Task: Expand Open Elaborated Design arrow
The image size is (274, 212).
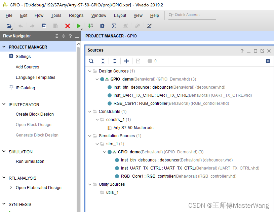Action: click(x=11, y=187)
